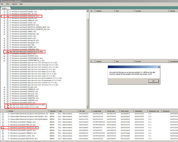Open the Options menu
Viewport: 178px width, 142px height.
14,4
